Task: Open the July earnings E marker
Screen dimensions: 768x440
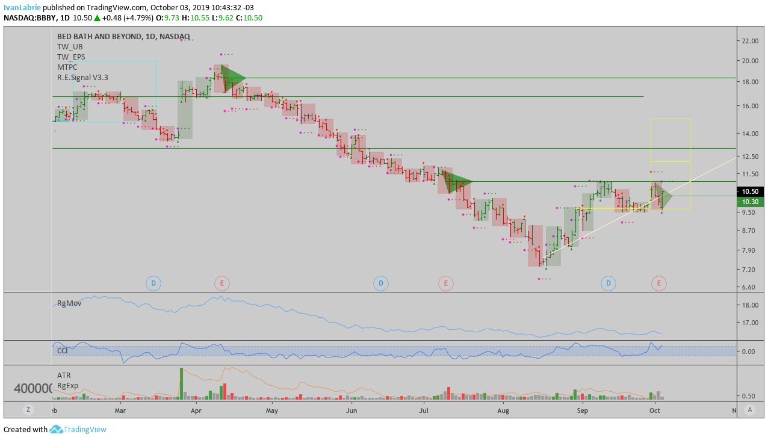Action: [446, 283]
